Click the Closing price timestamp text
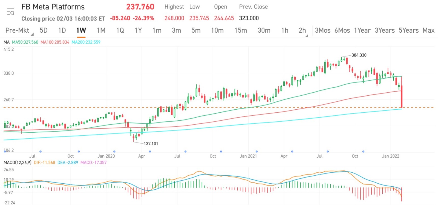 coord(63,19)
